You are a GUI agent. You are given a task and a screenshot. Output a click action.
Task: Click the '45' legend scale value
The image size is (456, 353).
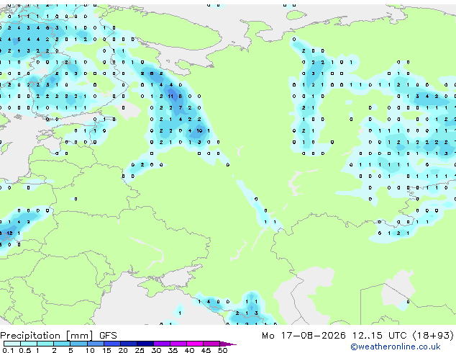[206, 350]
